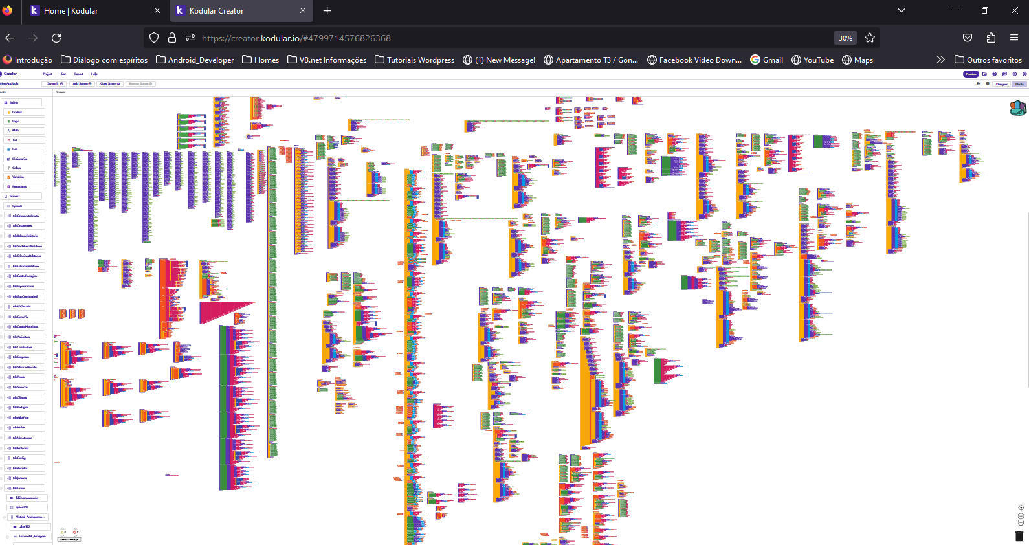Viewport: 1029px width, 545px height.
Task: Click the workspace zoom-in button
Action: 1021,515
